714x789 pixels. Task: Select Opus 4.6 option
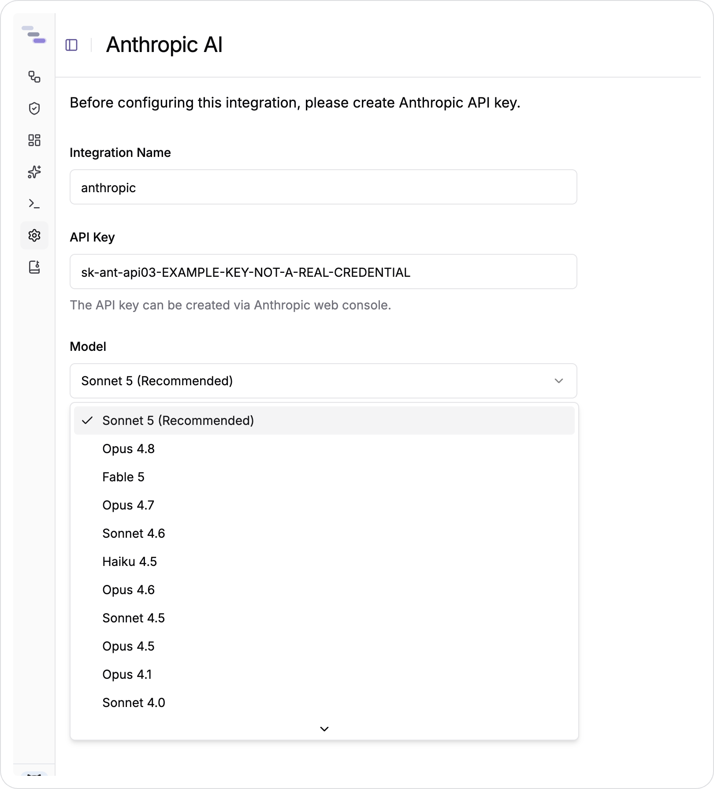pos(324,590)
